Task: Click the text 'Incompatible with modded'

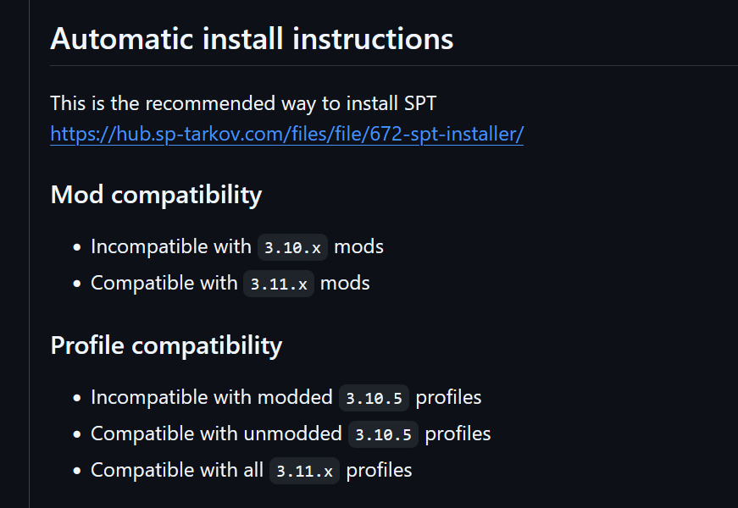Action: coord(212,398)
